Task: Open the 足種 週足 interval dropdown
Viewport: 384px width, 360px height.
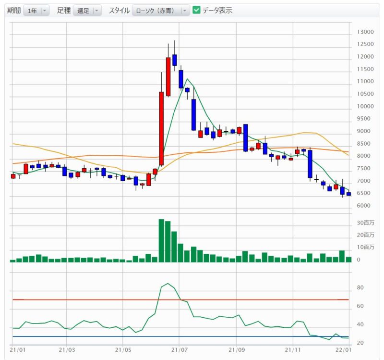Action: click(x=87, y=11)
